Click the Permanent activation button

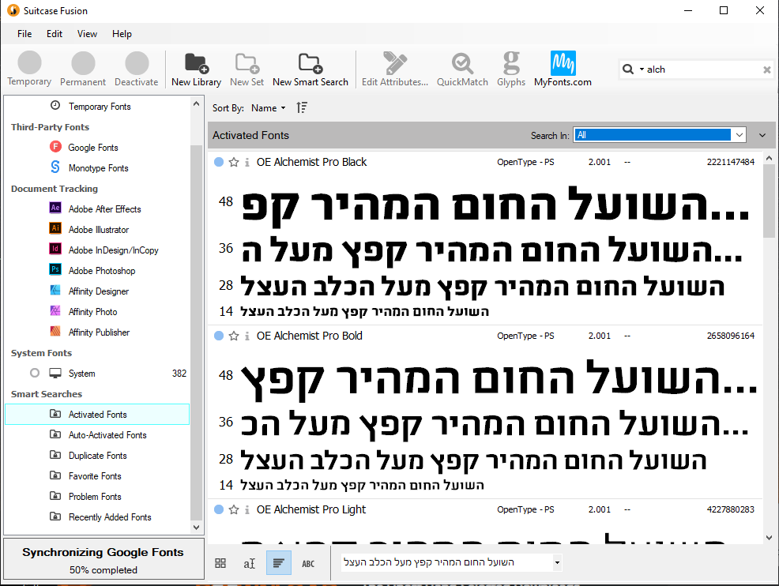pyautogui.click(x=83, y=69)
